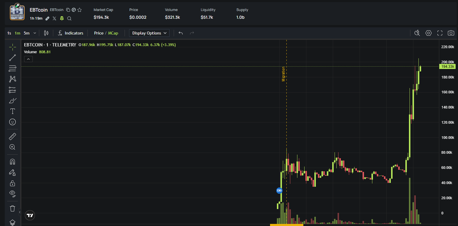Screen dimensions: 458x226
Task: Toggle hide all drawings eye icon
Action: pos(12,194)
